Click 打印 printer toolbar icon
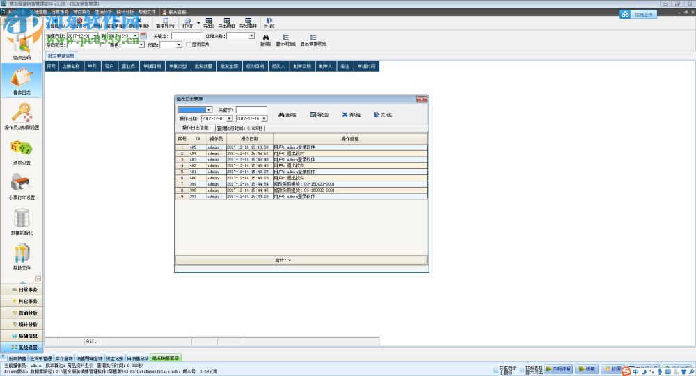Image resolution: width=696 pixels, height=376 pixels. pos(188,23)
